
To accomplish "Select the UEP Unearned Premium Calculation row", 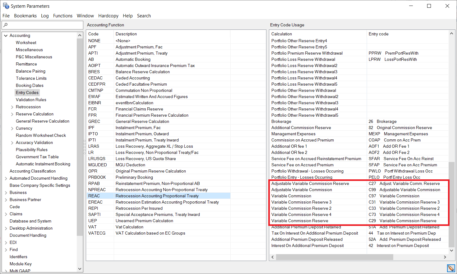I will [x=144, y=221].
